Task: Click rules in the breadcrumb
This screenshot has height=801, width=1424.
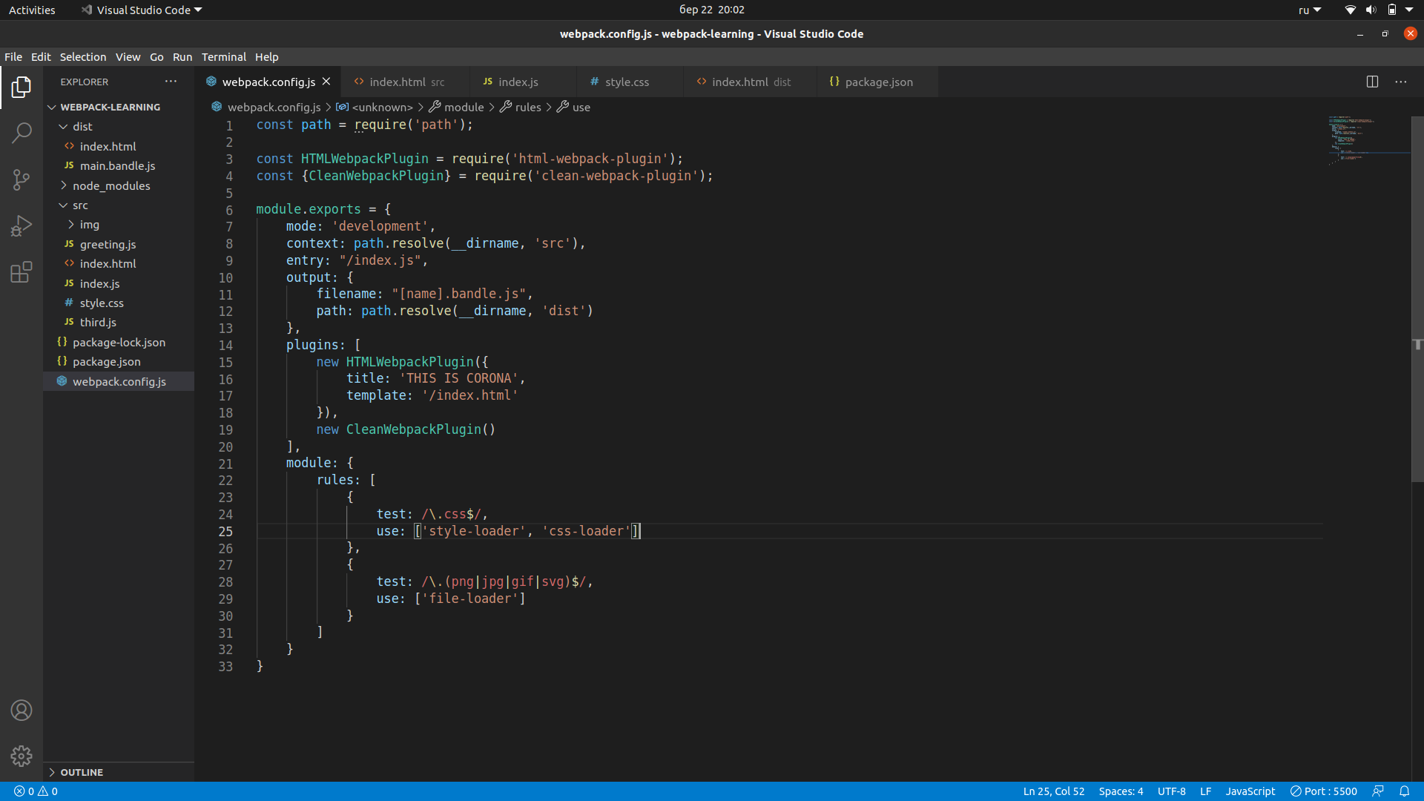Action: point(521,107)
